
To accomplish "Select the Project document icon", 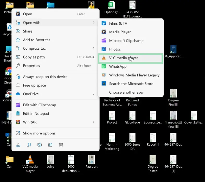I will click(112, 115).
